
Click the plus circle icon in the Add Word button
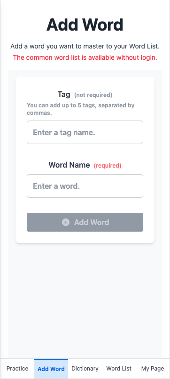point(66,222)
